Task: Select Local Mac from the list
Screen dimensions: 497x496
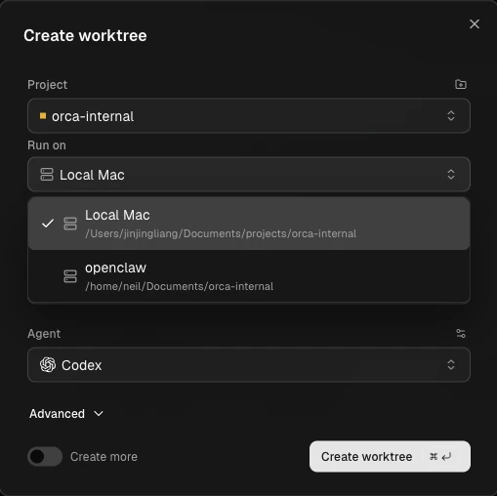Action: point(249,224)
